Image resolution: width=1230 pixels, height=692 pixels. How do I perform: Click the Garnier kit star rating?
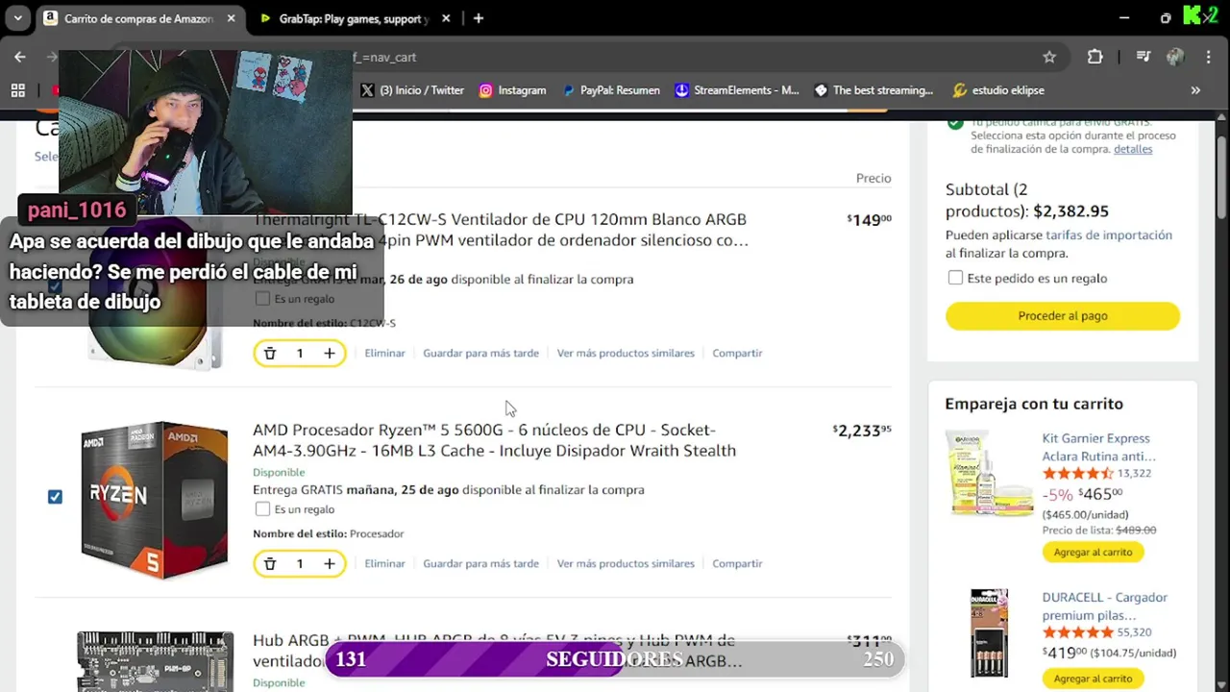point(1078,474)
